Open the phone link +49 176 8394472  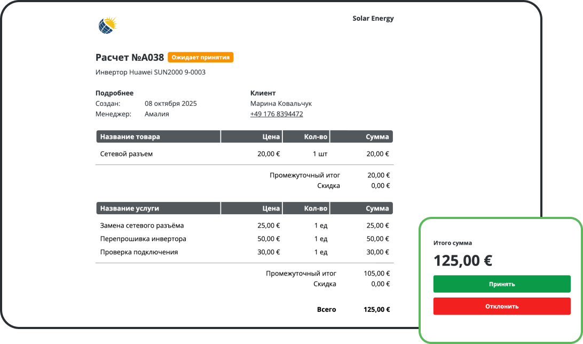pyautogui.click(x=277, y=114)
